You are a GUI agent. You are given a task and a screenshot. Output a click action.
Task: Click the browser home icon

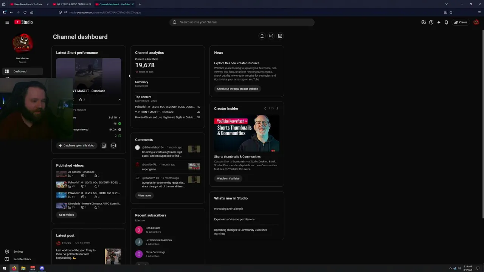coord(31,12)
